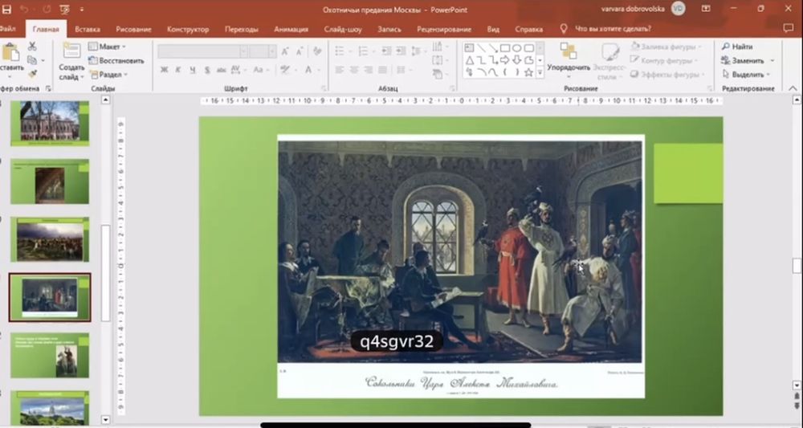Click the slide panel scroll down arrow
Image resolution: width=803 pixels, height=428 pixels.
click(105, 420)
